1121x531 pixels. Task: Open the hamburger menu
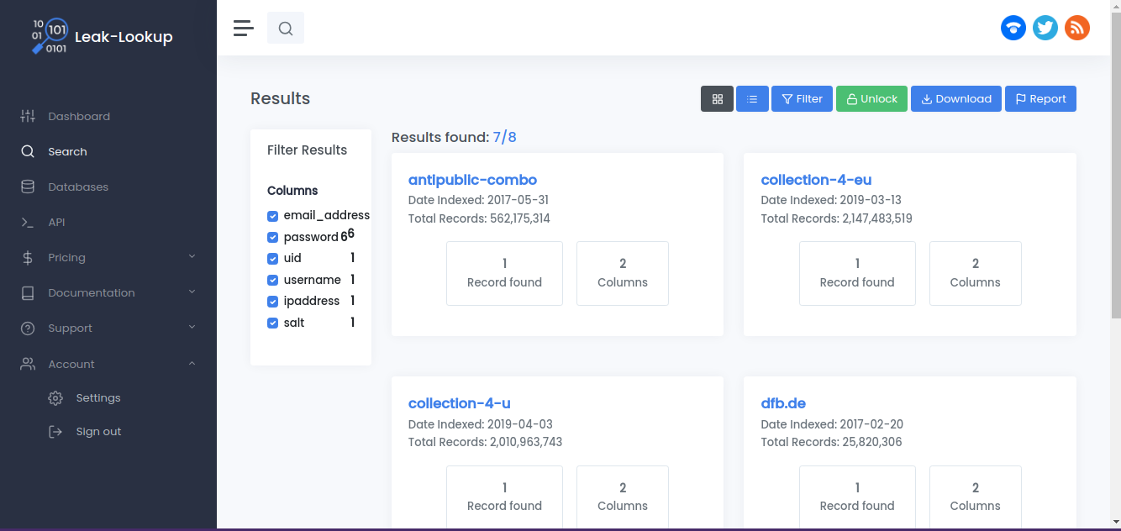point(243,28)
